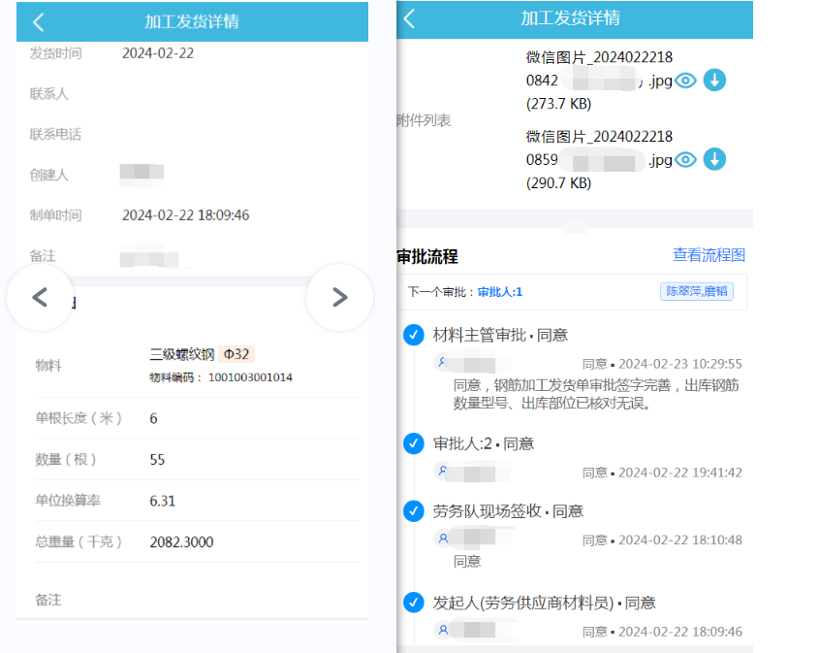Download the 0842 jpg attachment

click(714, 81)
